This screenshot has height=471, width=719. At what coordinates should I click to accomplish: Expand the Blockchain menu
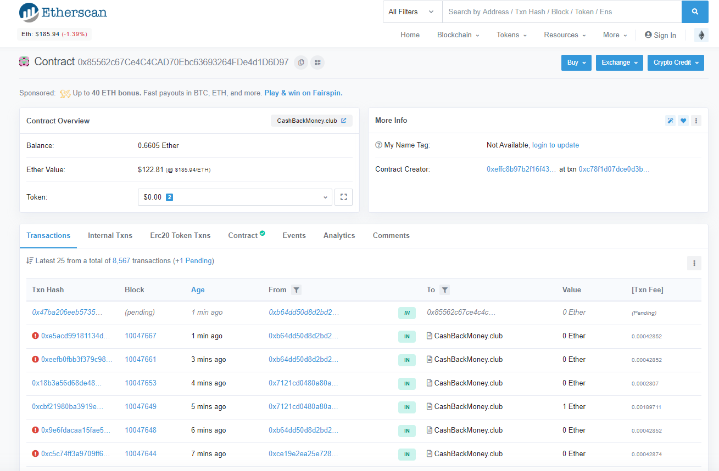(458, 35)
